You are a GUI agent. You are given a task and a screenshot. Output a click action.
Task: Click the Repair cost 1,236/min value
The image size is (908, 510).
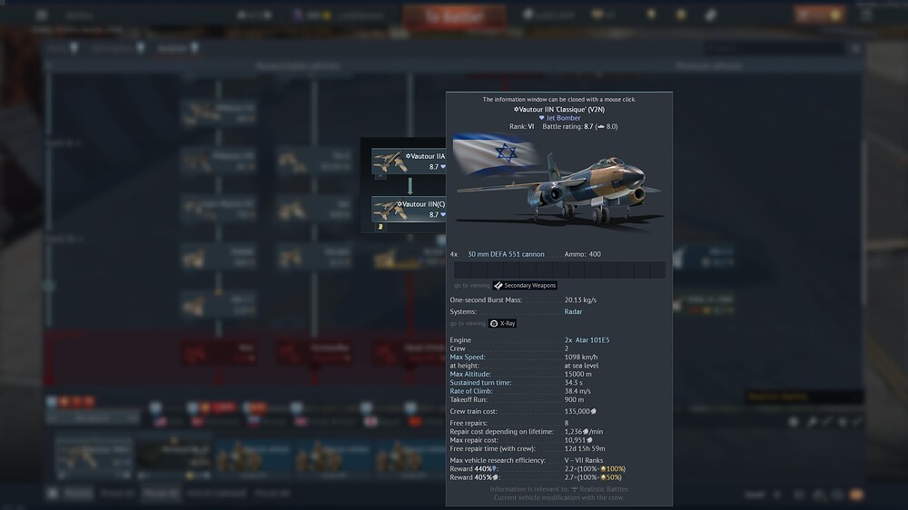click(x=584, y=432)
